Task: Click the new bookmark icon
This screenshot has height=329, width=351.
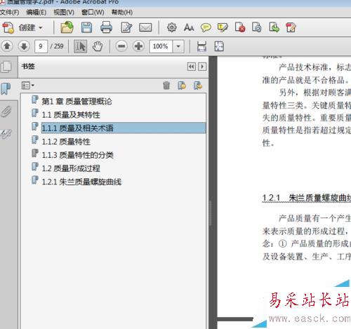Action: click(182, 86)
